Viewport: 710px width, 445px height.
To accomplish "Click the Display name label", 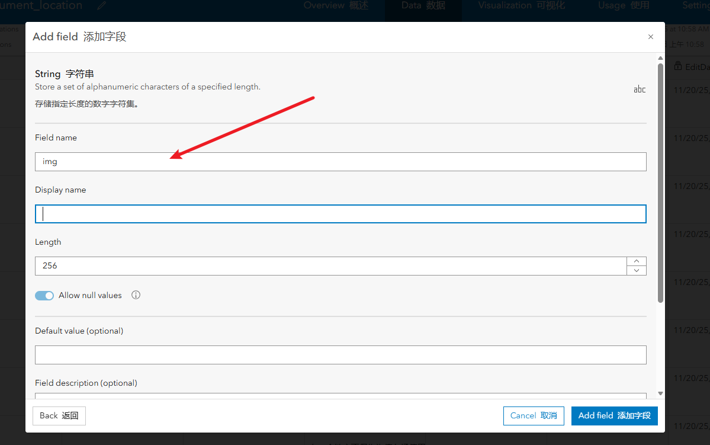I will pyautogui.click(x=60, y=190).
